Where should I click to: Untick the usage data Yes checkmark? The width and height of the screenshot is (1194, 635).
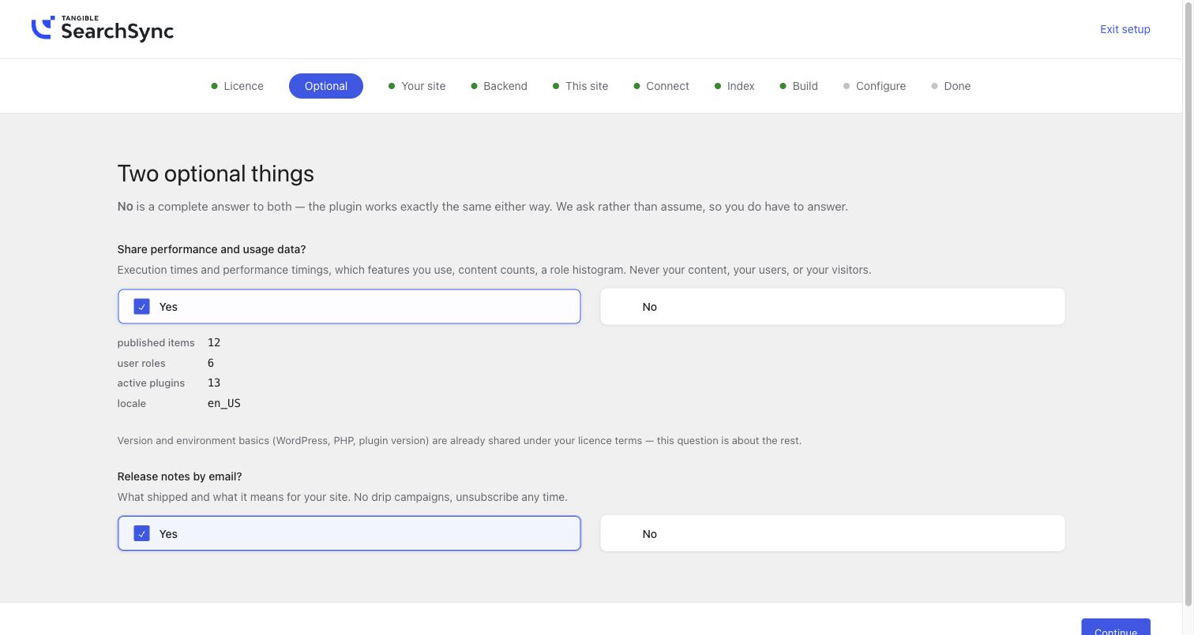click(x=141, y=307)
